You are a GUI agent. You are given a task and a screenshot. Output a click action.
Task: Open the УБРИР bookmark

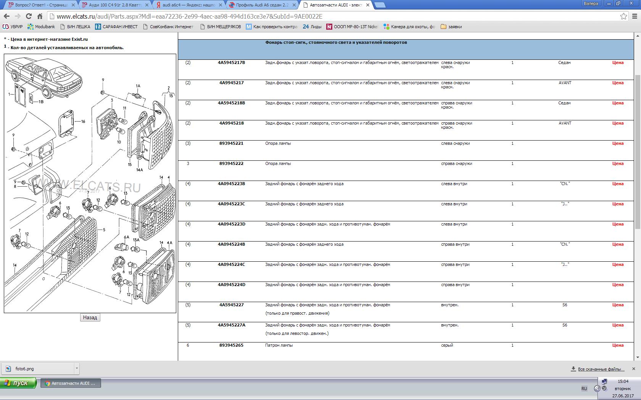click(x=13, y=27)
